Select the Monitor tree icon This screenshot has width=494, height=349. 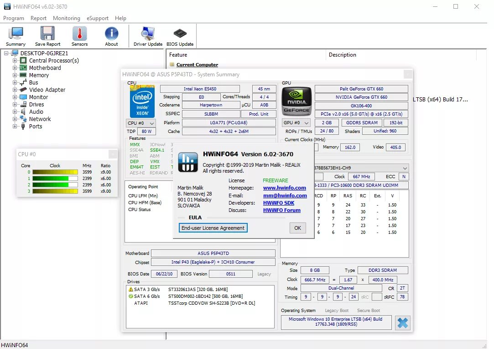click(x=23, y=97)
